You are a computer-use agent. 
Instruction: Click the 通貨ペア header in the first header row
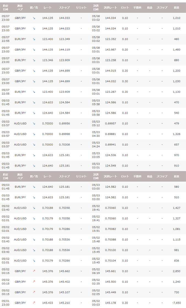pyautogui.click(x=20, y=7)
